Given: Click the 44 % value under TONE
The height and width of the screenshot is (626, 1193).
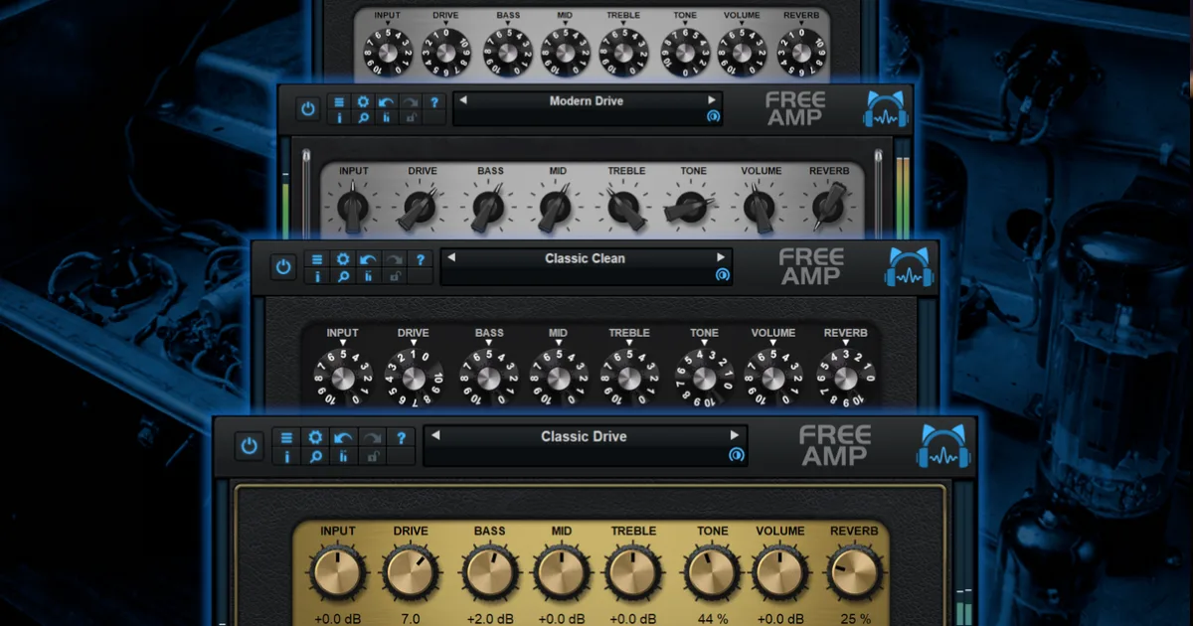Looking at the screenshot, I should tap(712, 618).
